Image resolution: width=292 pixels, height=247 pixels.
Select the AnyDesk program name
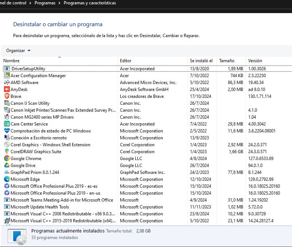click(19, 89)
